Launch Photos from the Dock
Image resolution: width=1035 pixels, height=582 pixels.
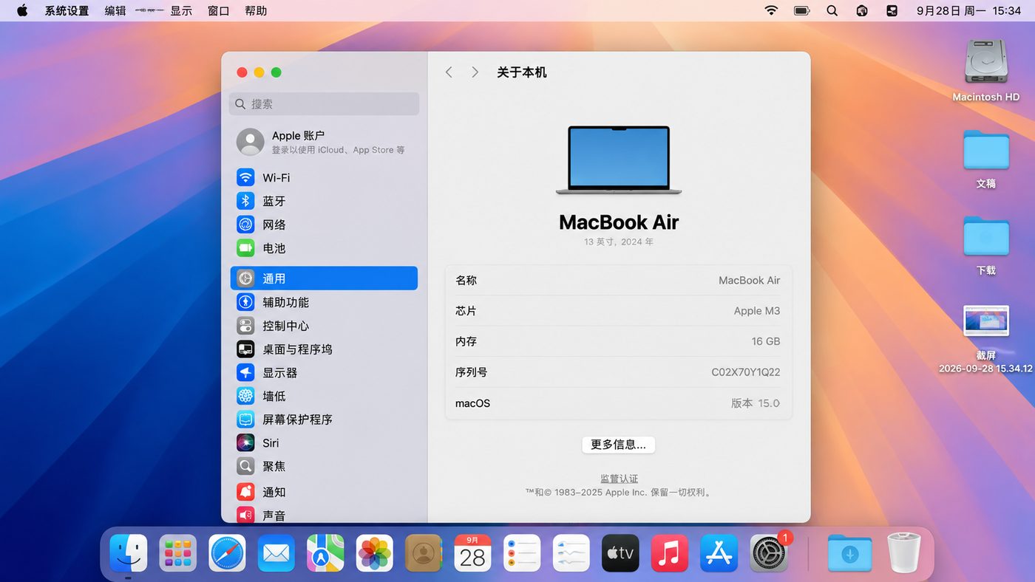point(375,553)
